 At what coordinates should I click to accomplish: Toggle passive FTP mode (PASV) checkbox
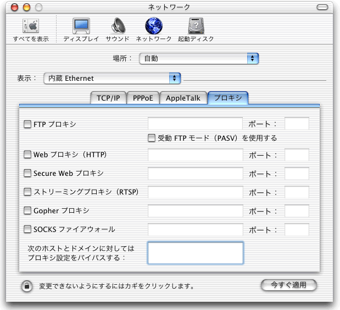152,138
